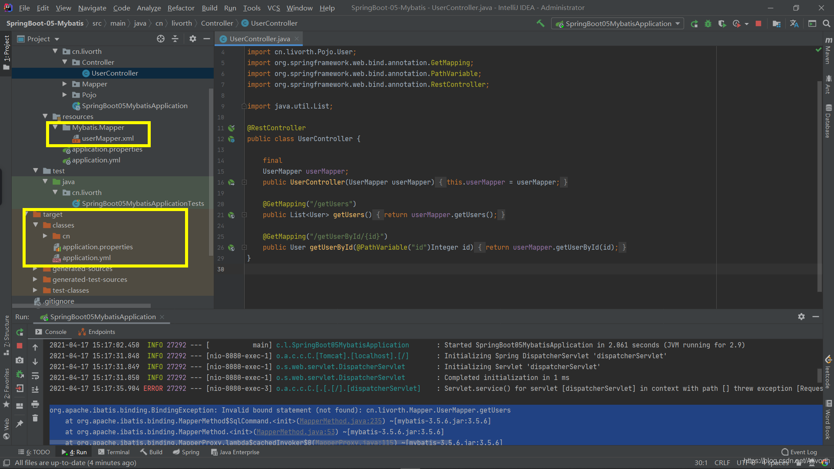834x469 pixels.
Task: Open Project panel settings gear
Action: tap(193, 39)
